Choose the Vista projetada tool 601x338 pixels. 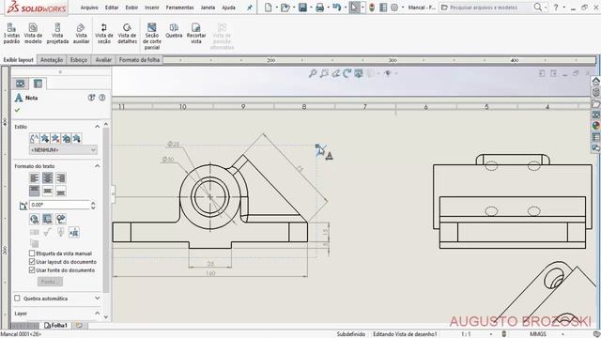(x=57, y=33)
